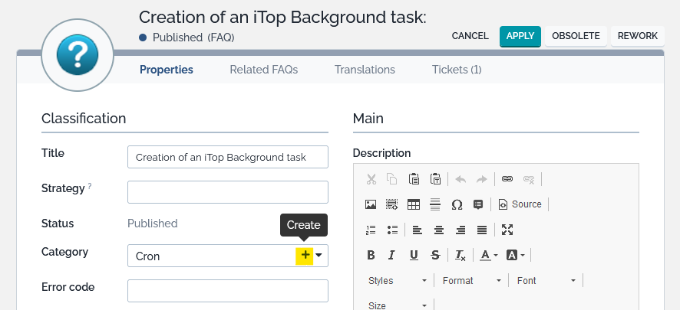Insert a bulleted list
Image resolution: width=680 pixels, height=310 pixels.
coord(392,230)
